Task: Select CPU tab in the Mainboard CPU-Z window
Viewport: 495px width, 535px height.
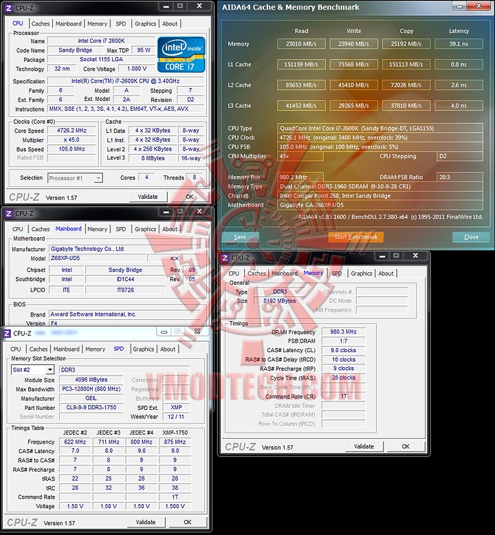Action: click(x=17, y=229)
